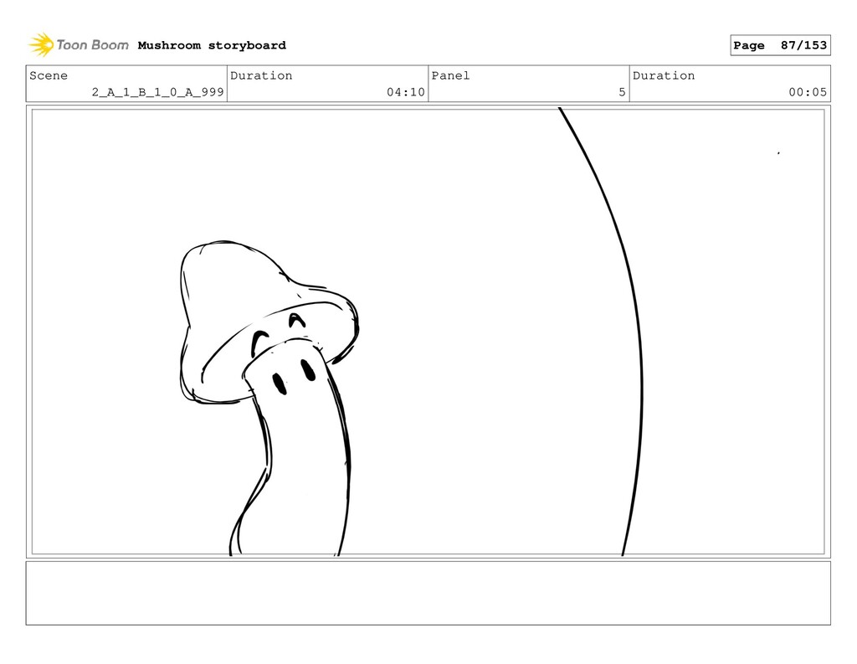Click the mushroom drawing in the panel

pyautogui.click(x=268, y=398)
